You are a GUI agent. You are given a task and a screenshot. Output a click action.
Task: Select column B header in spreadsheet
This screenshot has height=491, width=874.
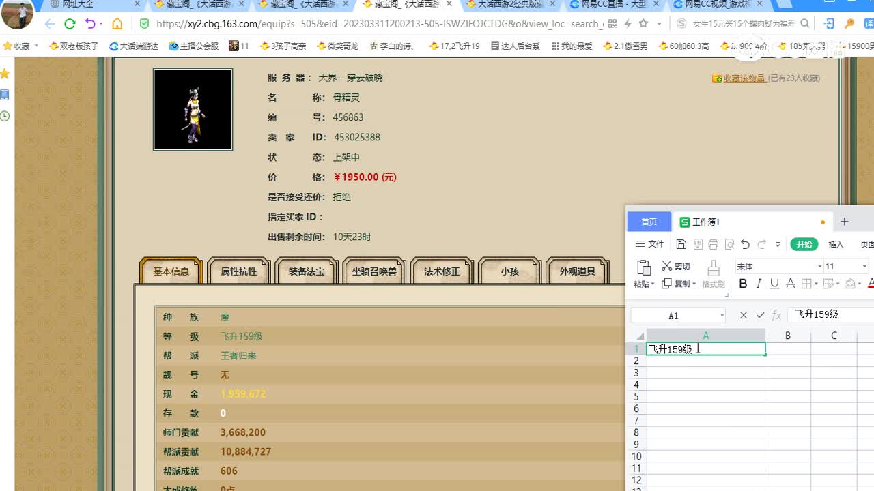pyautogui.click(x=787, y=336)
